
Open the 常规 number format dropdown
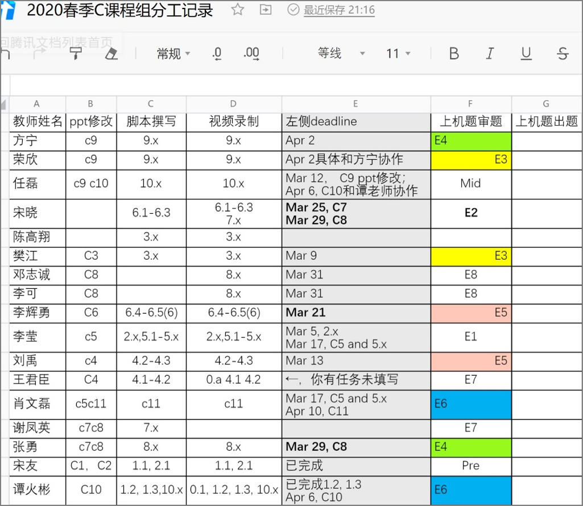click(173, 53)
